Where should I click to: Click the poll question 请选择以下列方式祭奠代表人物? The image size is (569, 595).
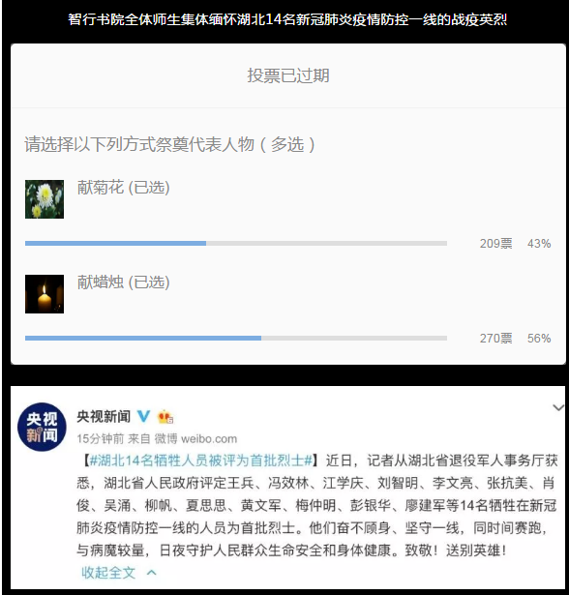[x=139, y=144]
